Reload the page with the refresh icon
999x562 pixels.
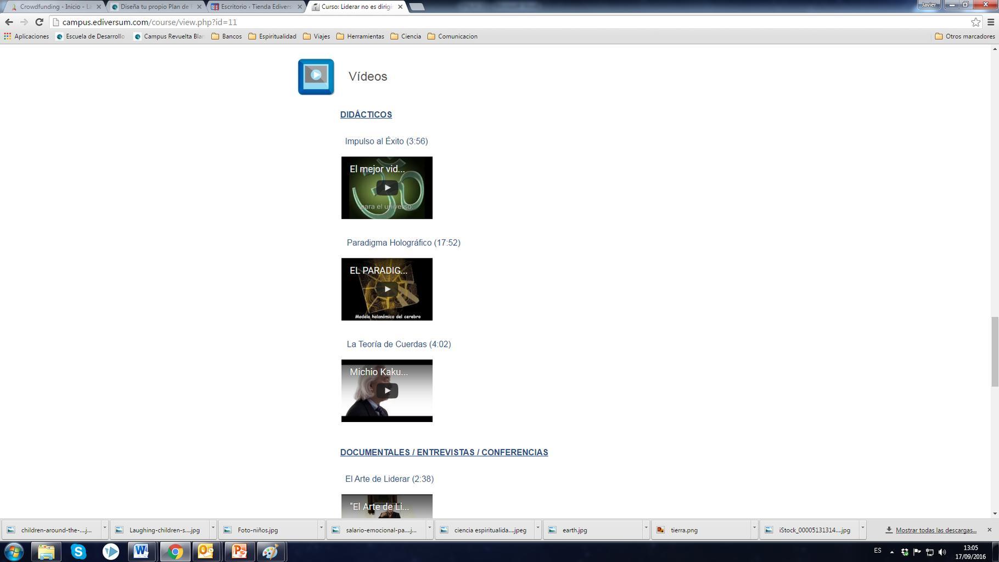[x=39, y=22]
